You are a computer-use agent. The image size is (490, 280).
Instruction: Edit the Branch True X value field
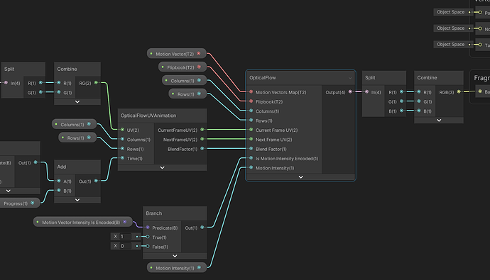tap(126, 237)
